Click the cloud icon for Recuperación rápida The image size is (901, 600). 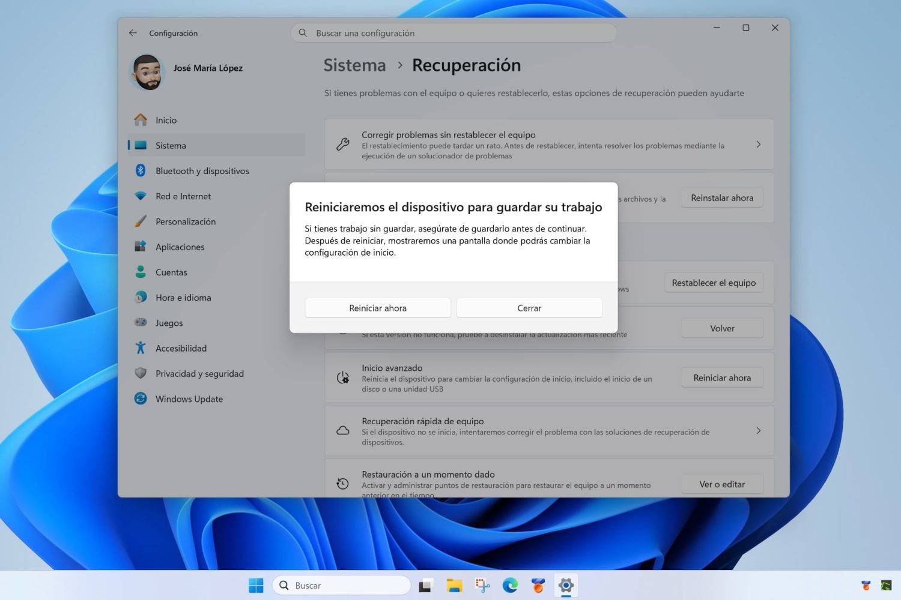pyautogui.click(x=343, y=431)
